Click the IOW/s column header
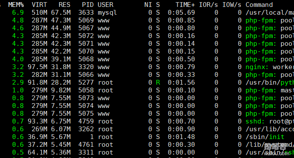Screen dimensions: 294x158 click(232, 5)
